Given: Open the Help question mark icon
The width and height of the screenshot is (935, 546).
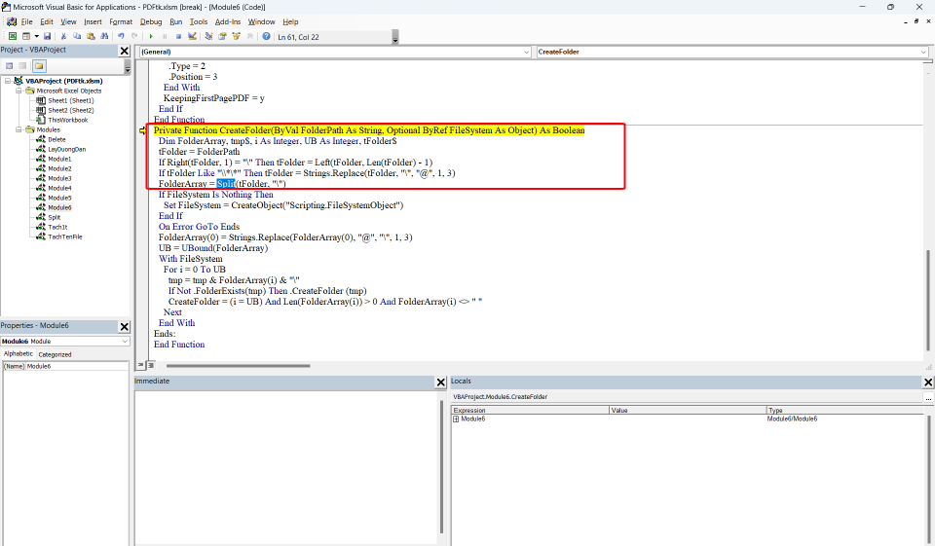Looking at the screenshot, I should pos(267,36).
